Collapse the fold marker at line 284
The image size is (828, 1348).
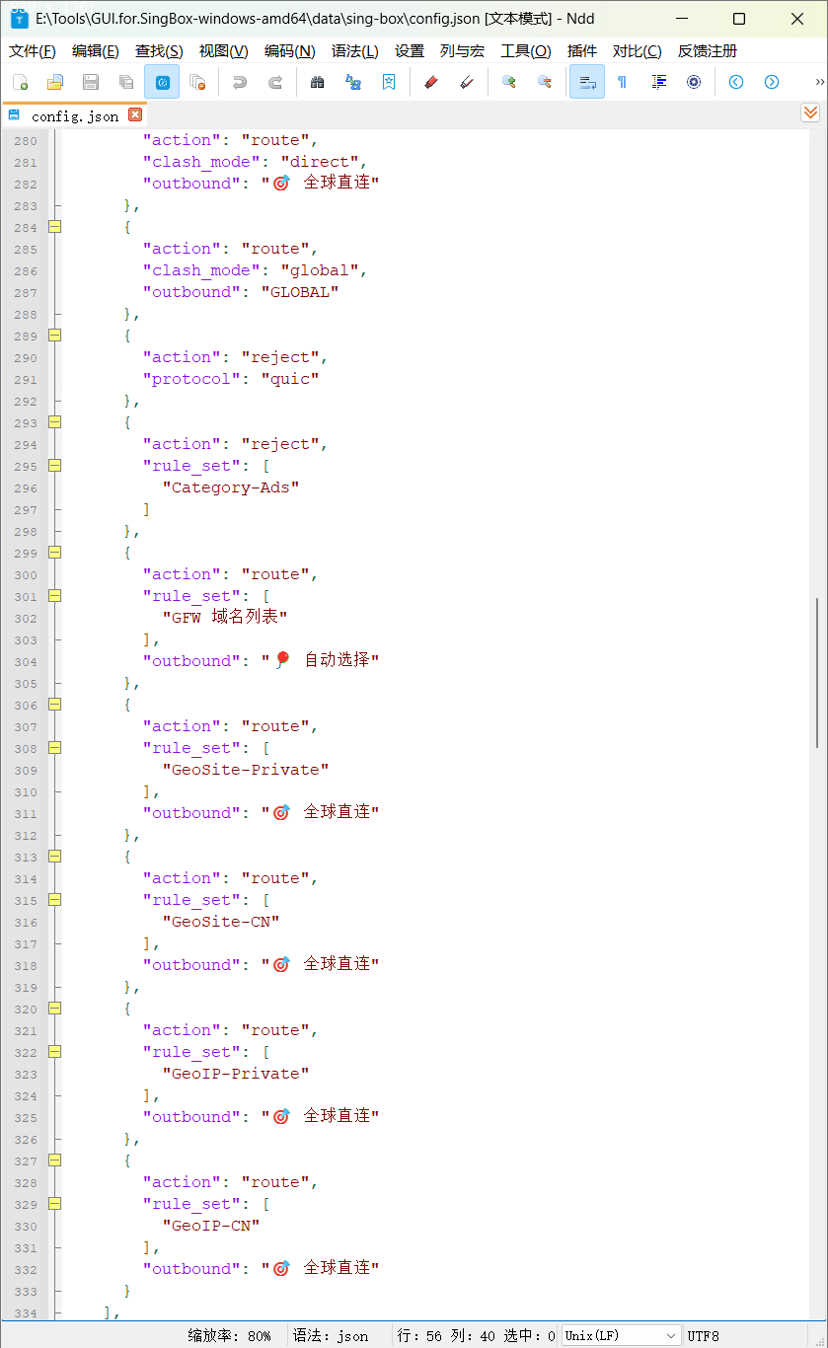[55, 227]
